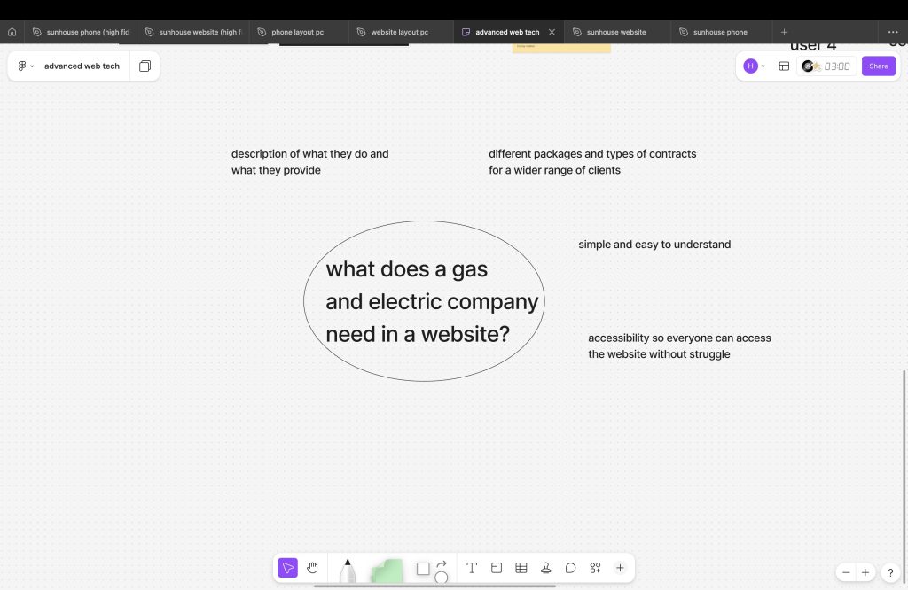Viewport: 908px width, 590px height.
Task: Toggle the layout view icon
Action: [x=784, y=66]
